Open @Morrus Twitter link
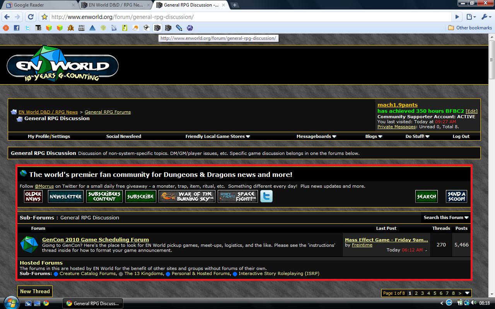This screenshot has height=309, width=495. 44,186
